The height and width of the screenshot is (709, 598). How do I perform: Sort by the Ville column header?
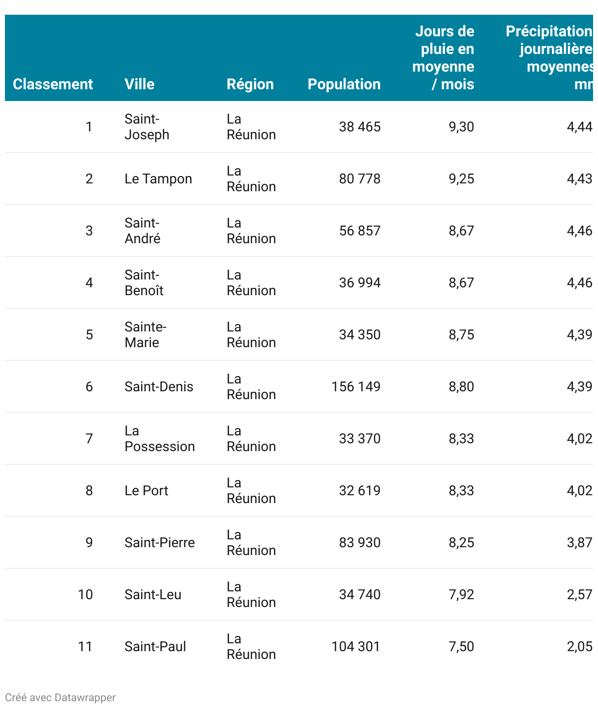140,84
